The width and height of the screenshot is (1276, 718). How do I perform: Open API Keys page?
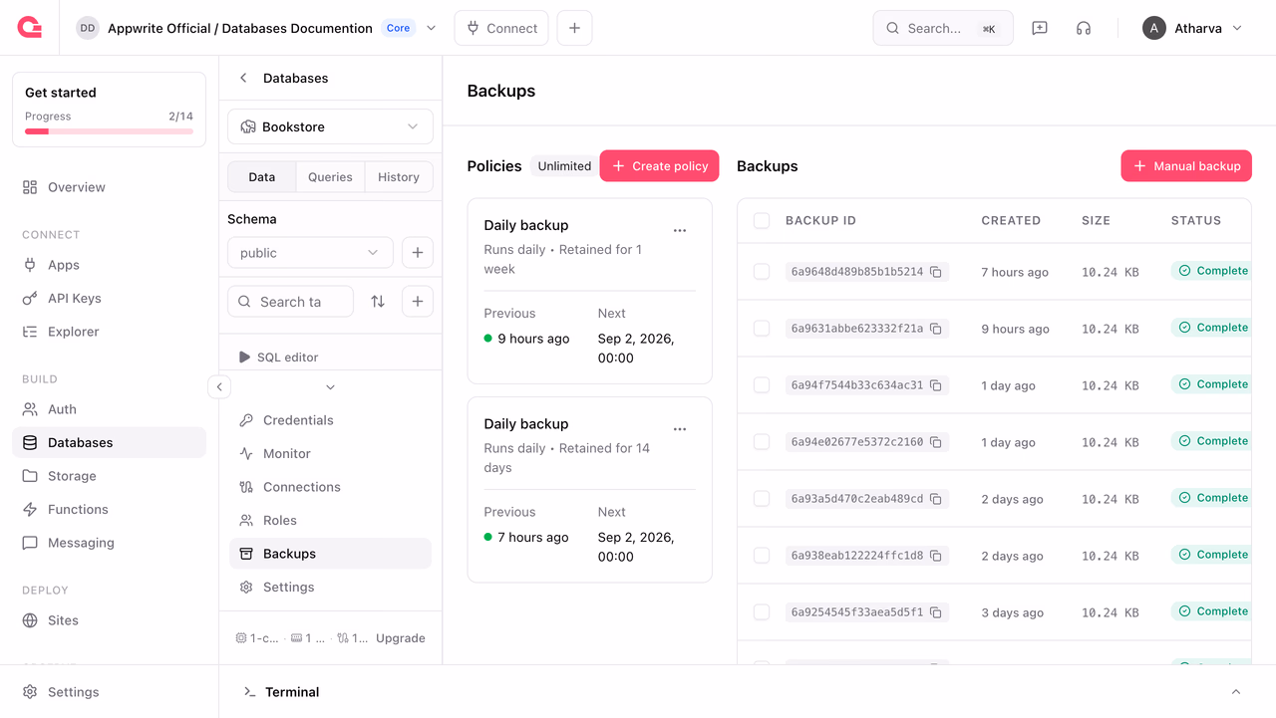[109, 298]
